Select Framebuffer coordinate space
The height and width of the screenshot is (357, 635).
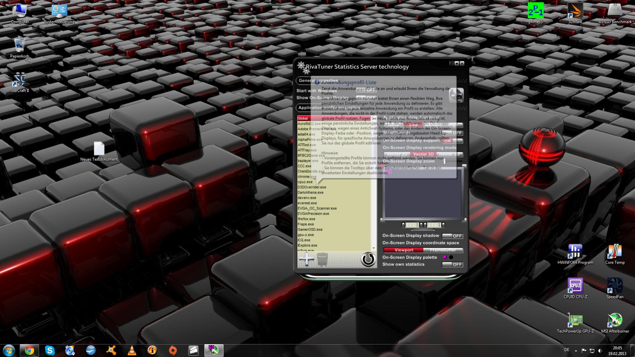443,250
